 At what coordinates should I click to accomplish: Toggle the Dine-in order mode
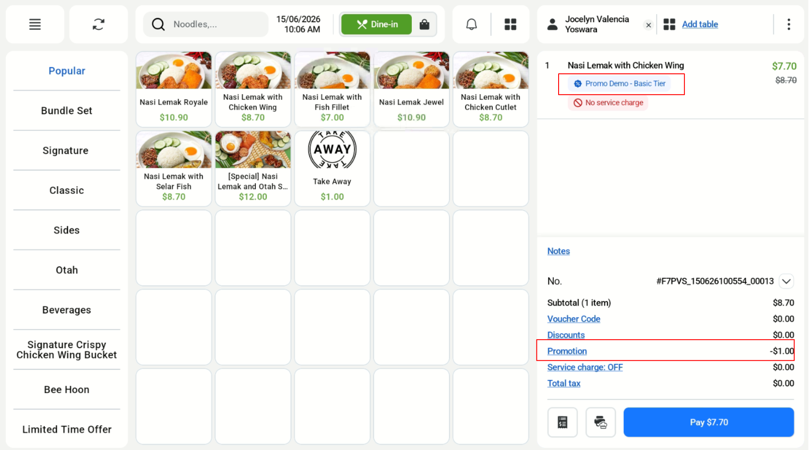coord(377,24)
